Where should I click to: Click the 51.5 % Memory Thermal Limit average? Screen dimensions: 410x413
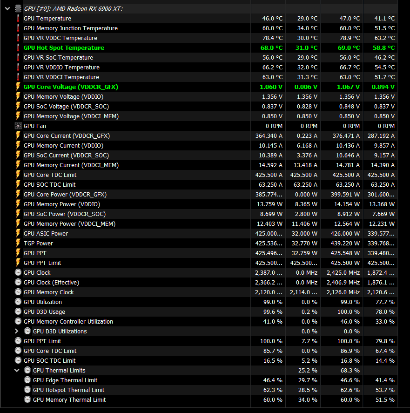tap(385, 400)
